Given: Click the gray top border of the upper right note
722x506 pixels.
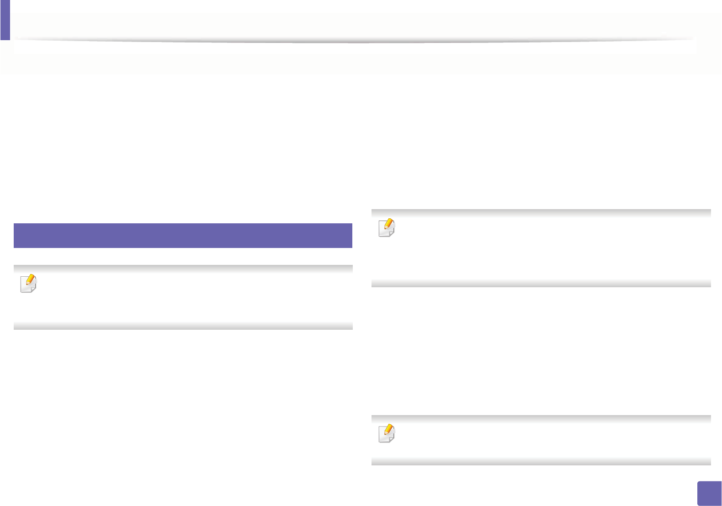Looking at the screenshot, I should pos(541,212).
